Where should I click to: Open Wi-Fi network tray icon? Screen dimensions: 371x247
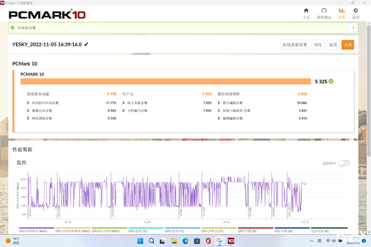point(328,241)
